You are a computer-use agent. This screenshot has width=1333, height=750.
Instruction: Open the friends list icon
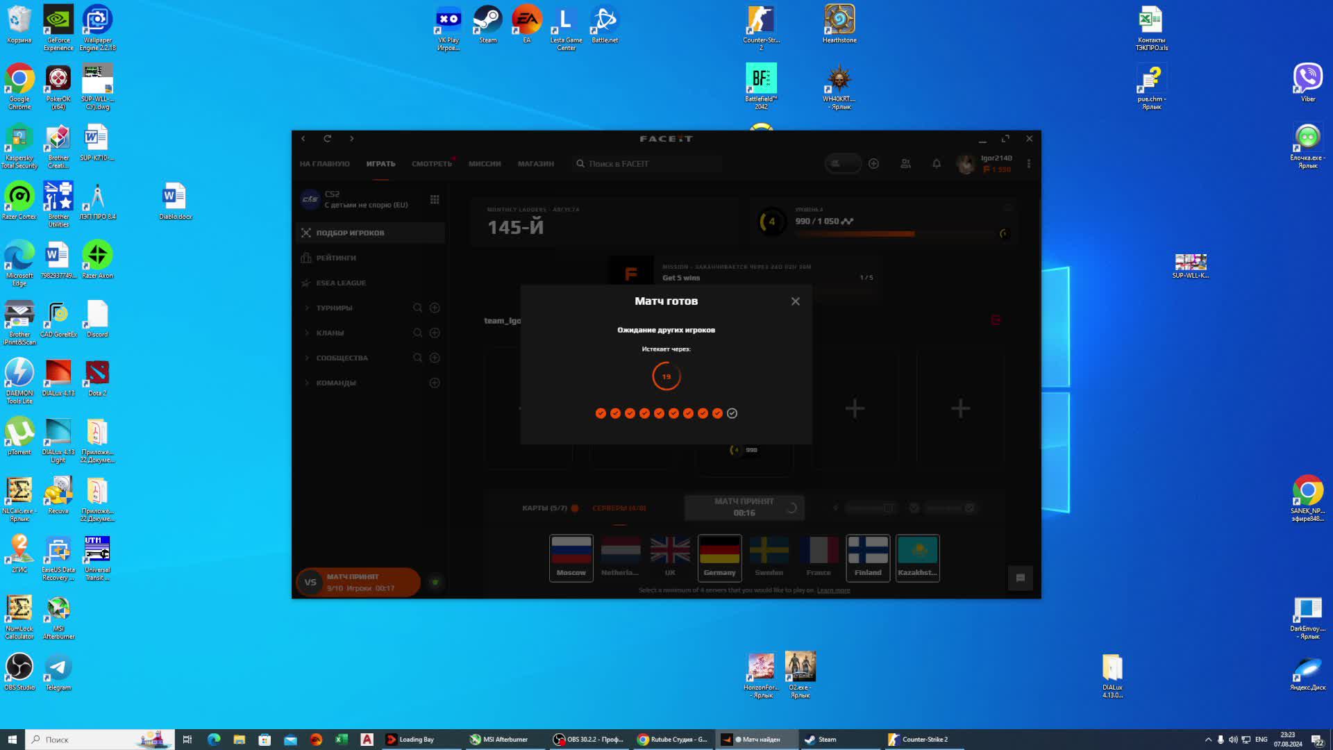pyautogui.click(x=905, y=164)
